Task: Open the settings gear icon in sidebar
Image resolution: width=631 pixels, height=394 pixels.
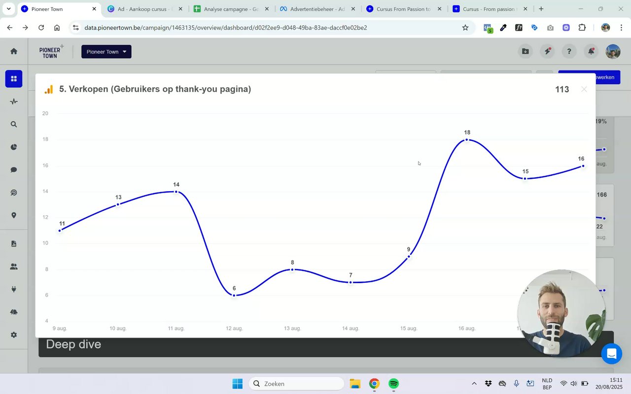Action: pos(14,335)
